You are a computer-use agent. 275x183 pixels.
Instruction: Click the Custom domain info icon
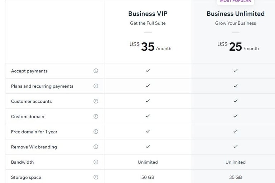point(96,116)
